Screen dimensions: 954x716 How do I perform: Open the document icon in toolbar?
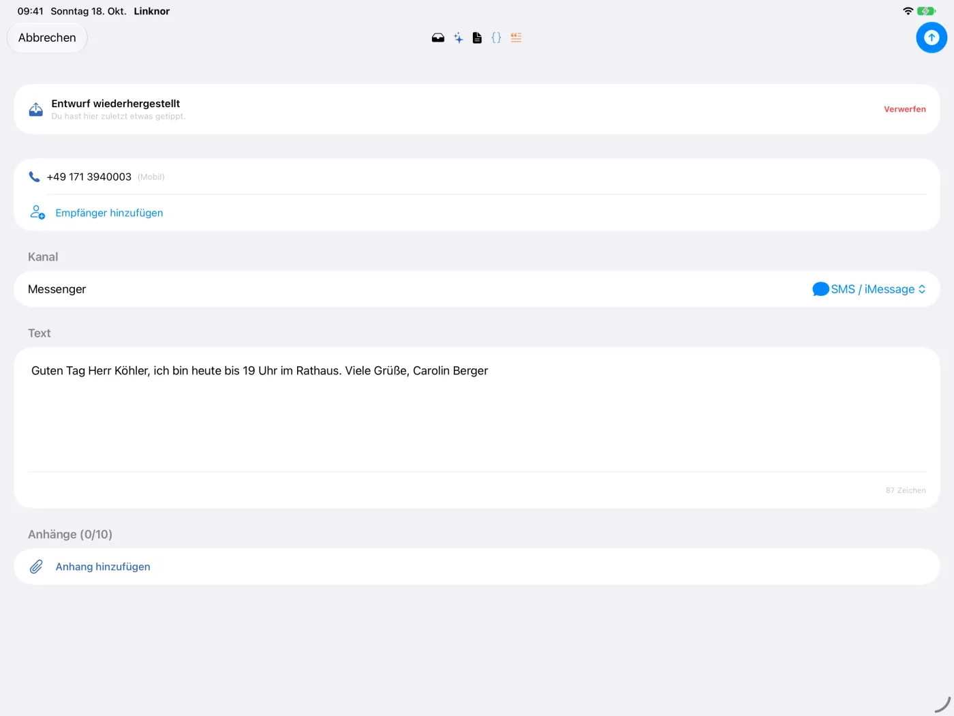click(477, 38)
